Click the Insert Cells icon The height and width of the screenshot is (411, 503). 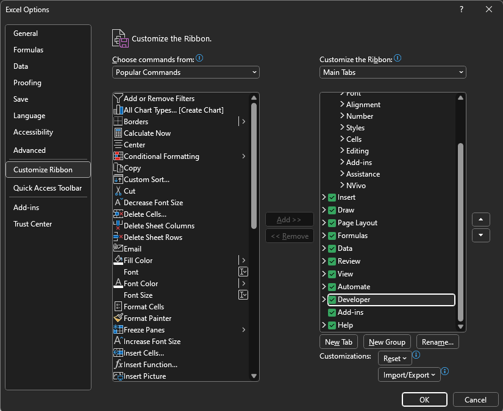tap(118, 353)
